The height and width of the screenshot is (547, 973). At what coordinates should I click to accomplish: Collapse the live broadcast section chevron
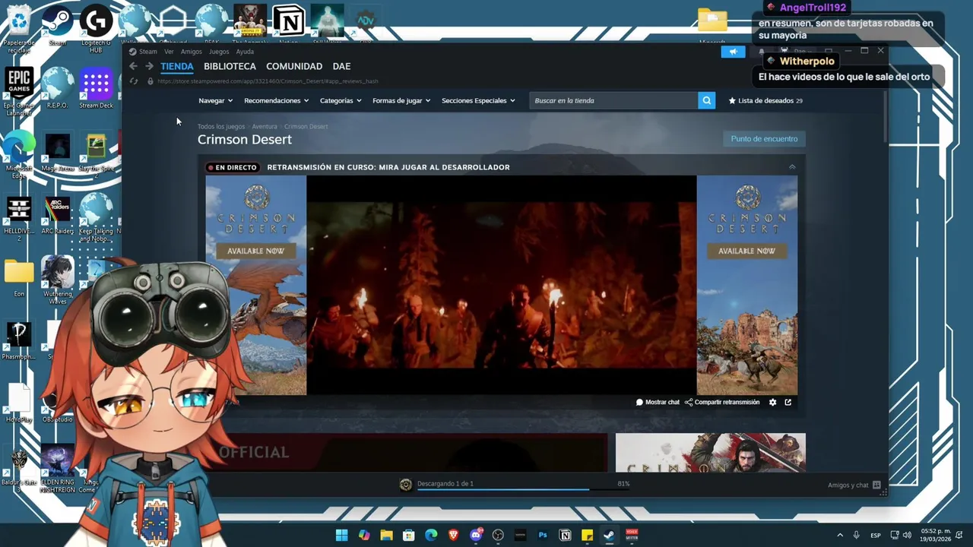pos(792,167)
